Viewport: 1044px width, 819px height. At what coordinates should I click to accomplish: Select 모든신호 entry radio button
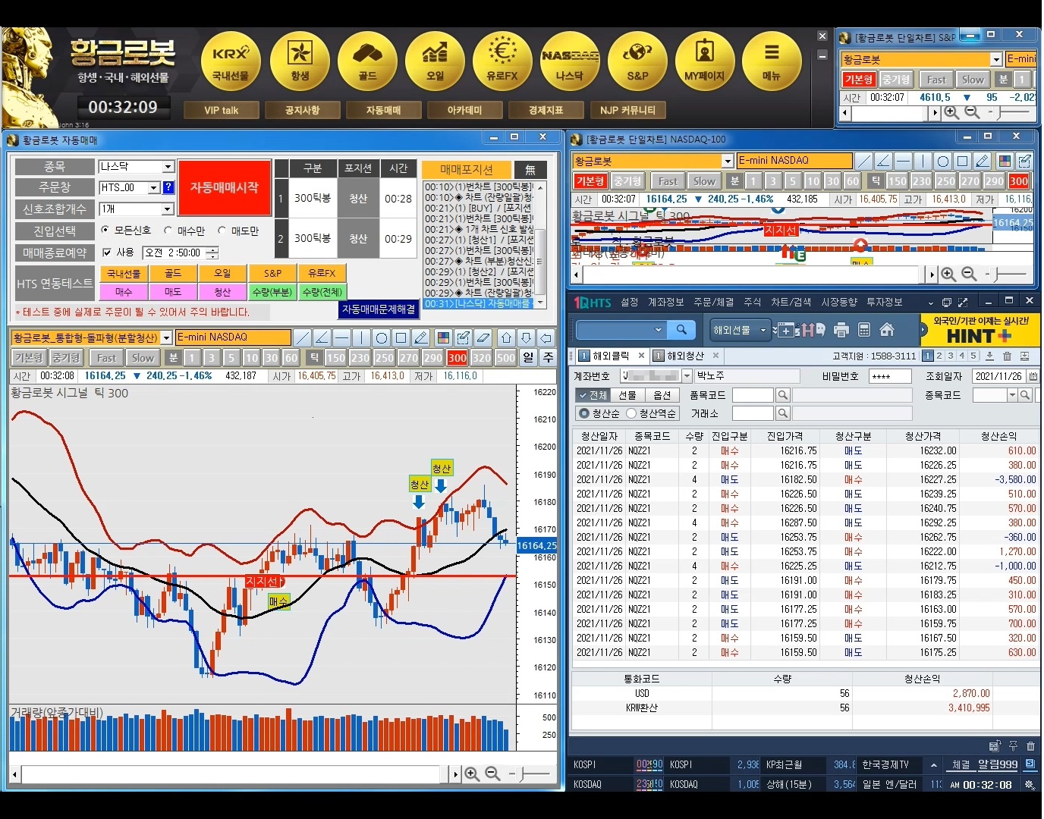click(105, 230)
